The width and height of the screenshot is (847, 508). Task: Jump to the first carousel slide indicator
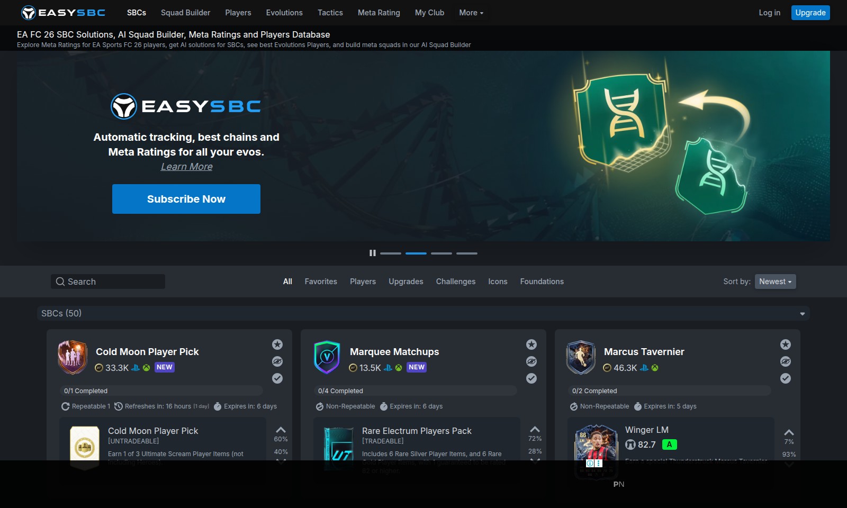click(x=391, y=253)
